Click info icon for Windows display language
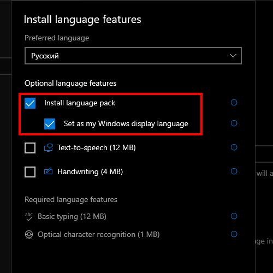 pos(234,123)
